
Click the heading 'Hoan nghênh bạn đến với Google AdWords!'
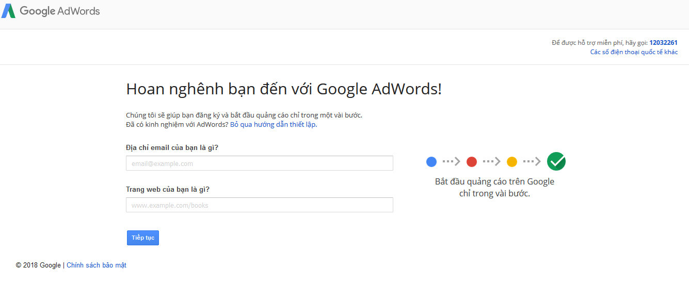click(x=284, y=89)
